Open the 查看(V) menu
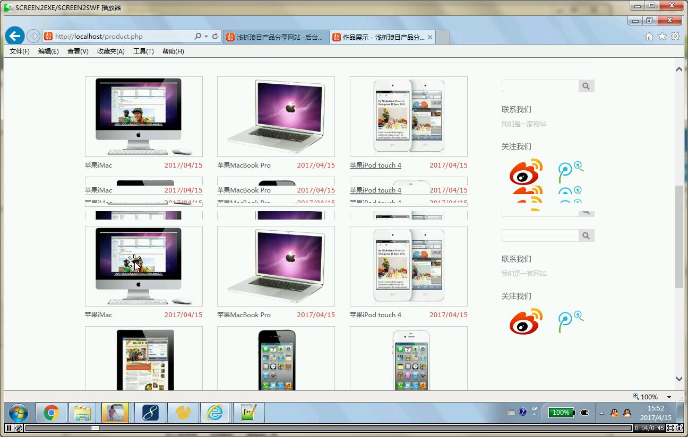Viewport: 688px width, 437px height. click(78, 51)
